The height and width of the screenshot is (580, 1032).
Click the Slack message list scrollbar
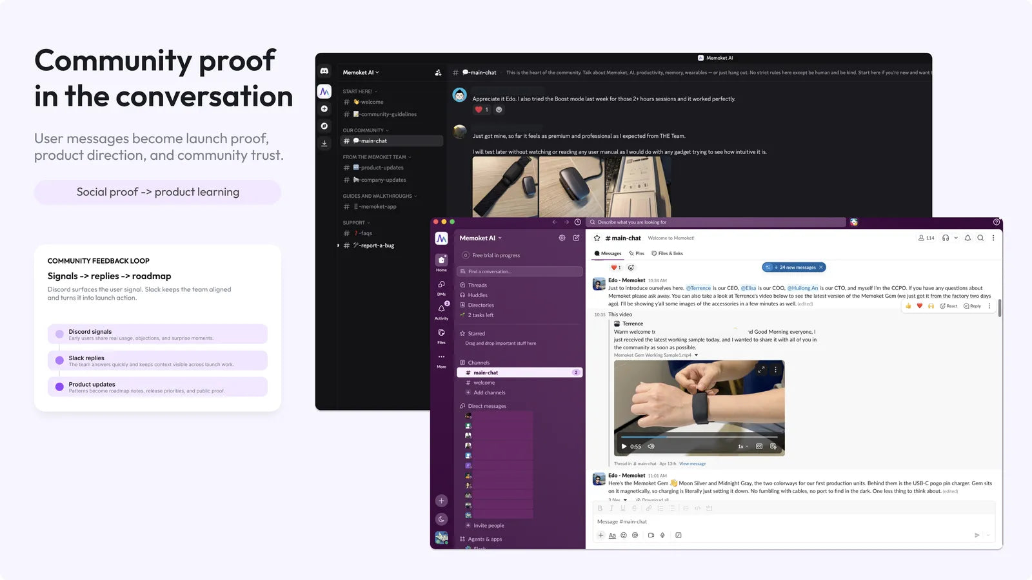click(x=1000, y=308)
